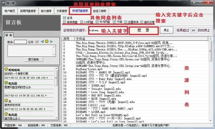
Task: Click the blue right arrow in message form
Action: pos(51,41)
